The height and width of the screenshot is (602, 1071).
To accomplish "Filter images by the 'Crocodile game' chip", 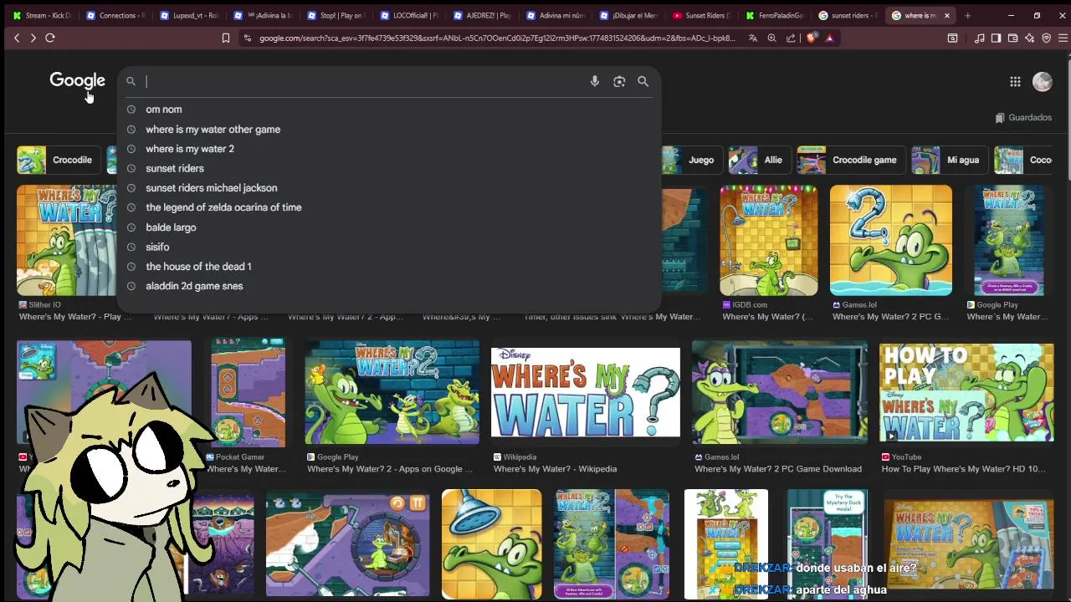I will [850, 160].
